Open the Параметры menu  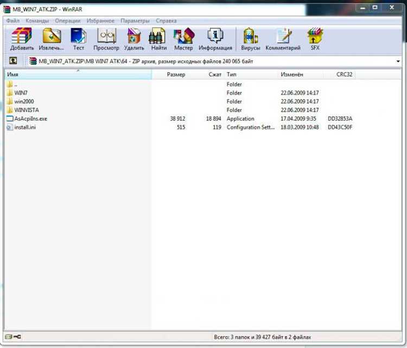135,21
